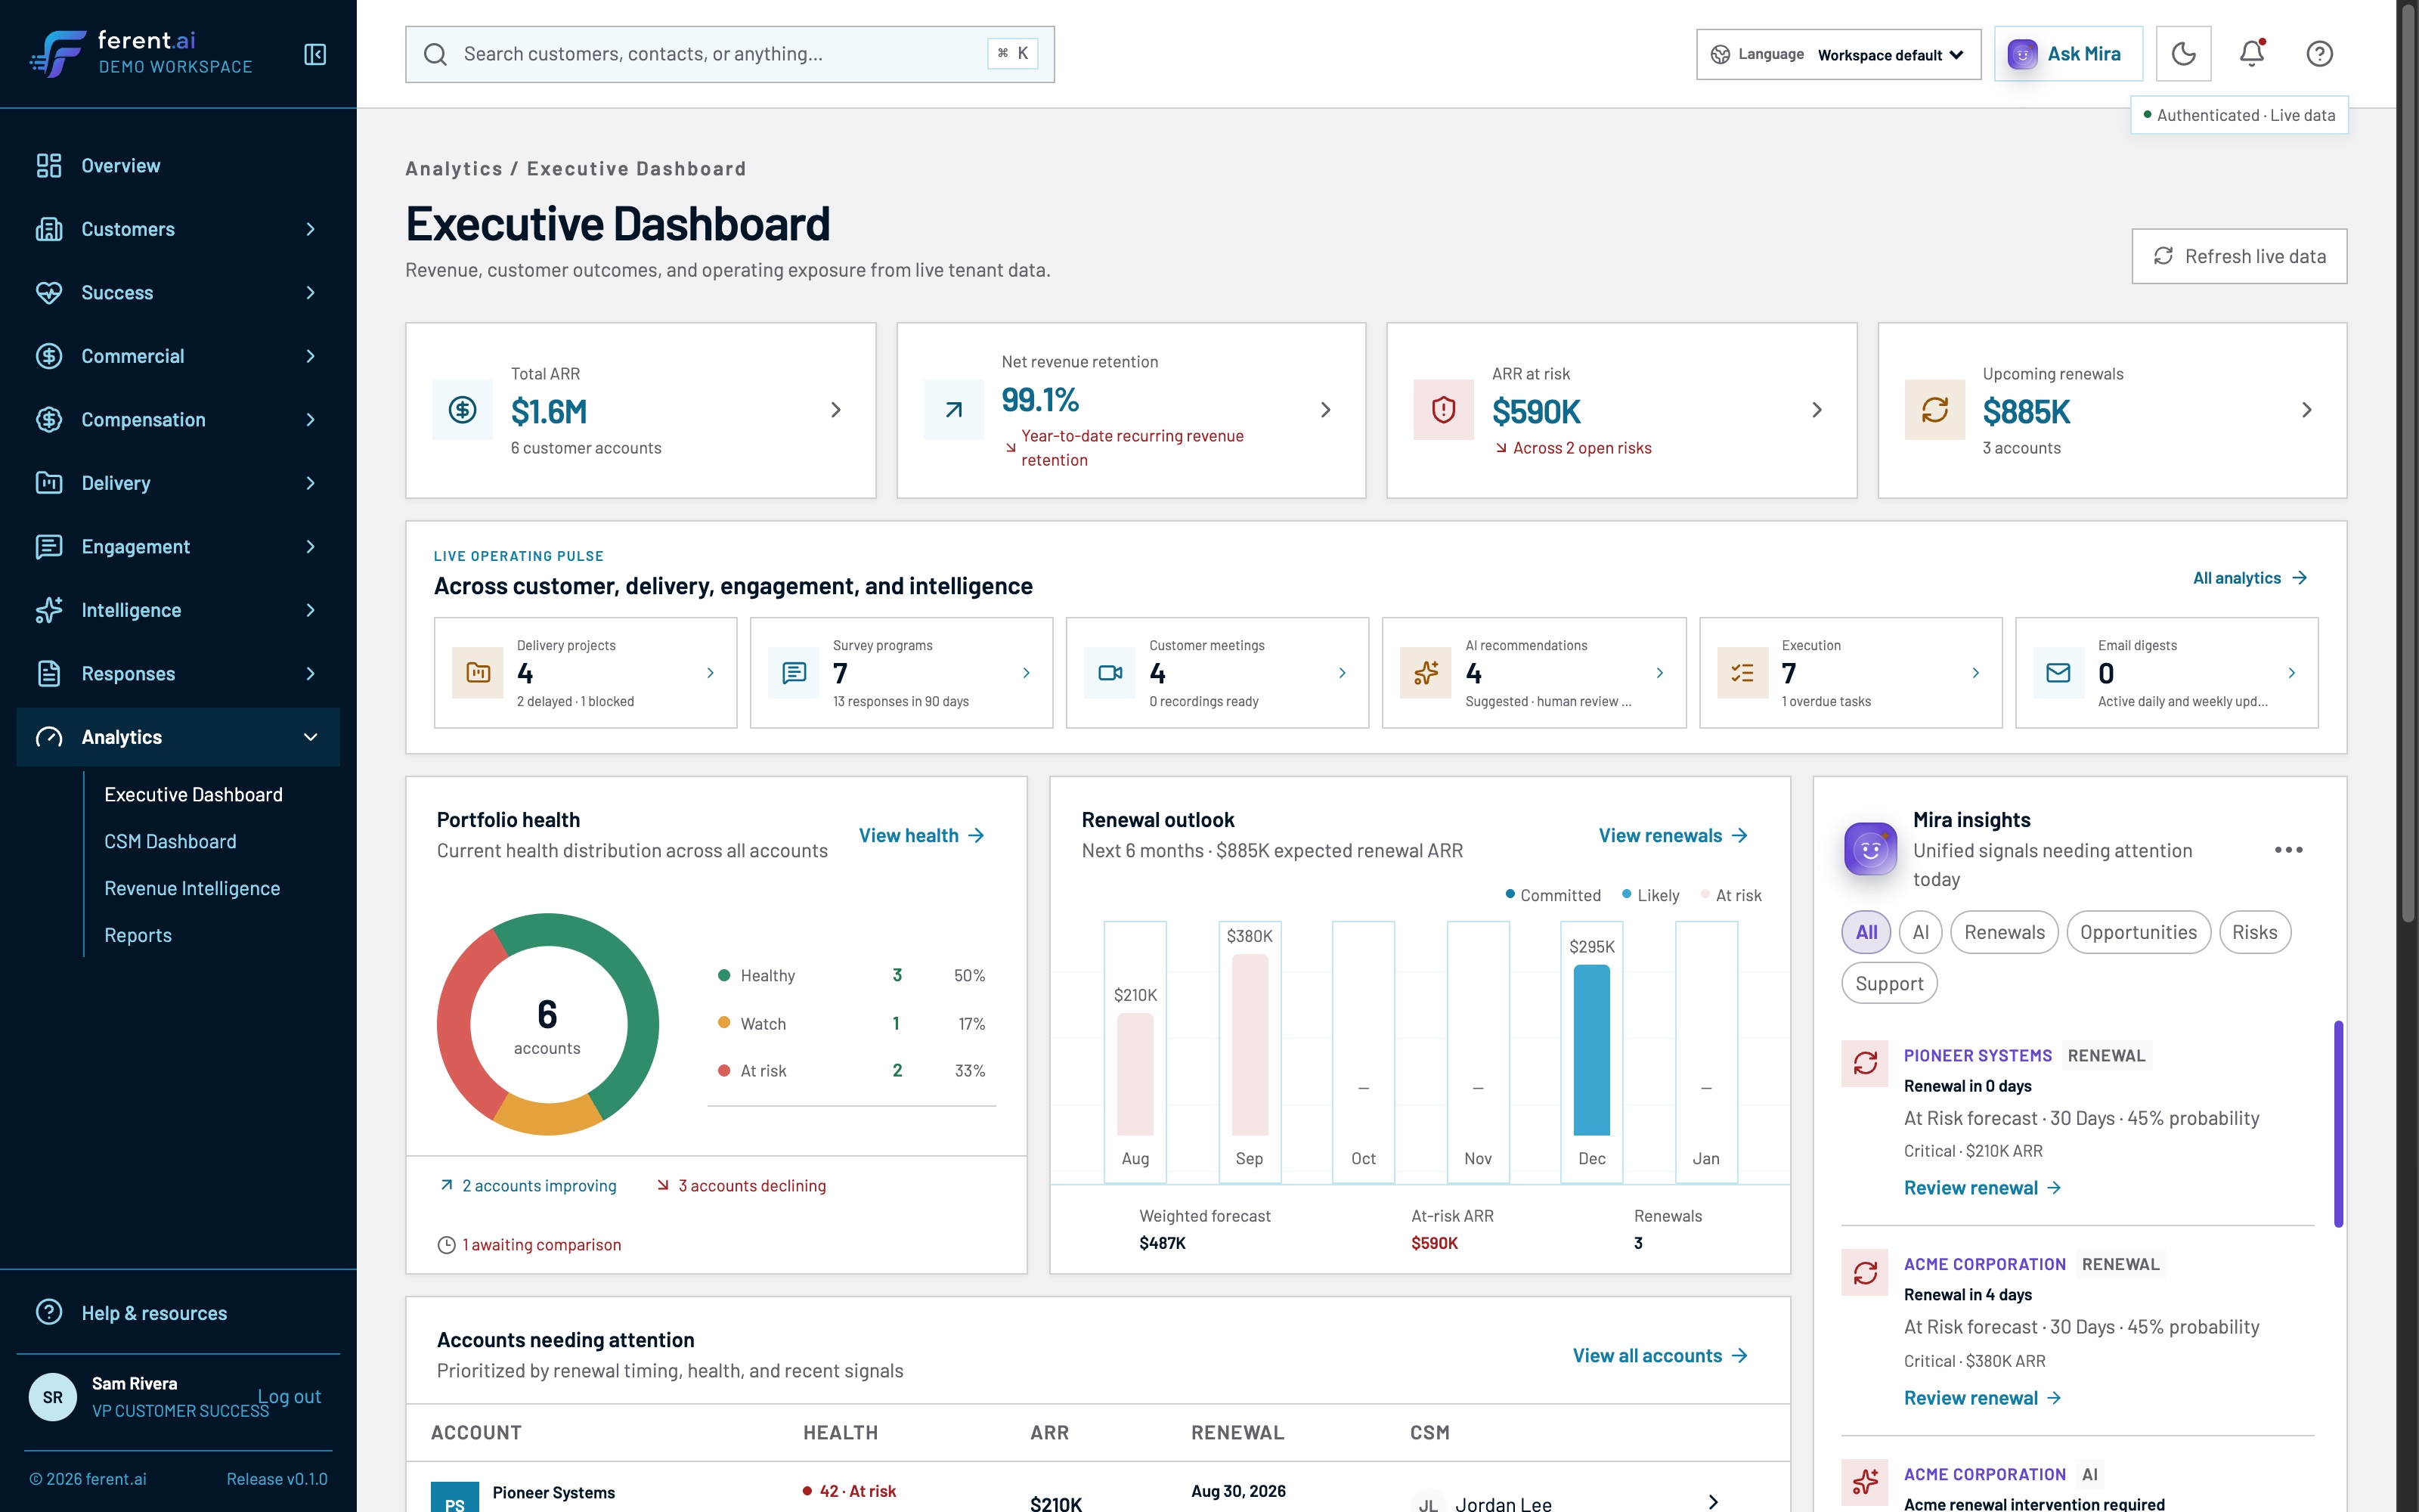This screenshot has height=1512, width=2419.
Task: Click the help question mark icon in header
Action: (x=2319, y=54)
